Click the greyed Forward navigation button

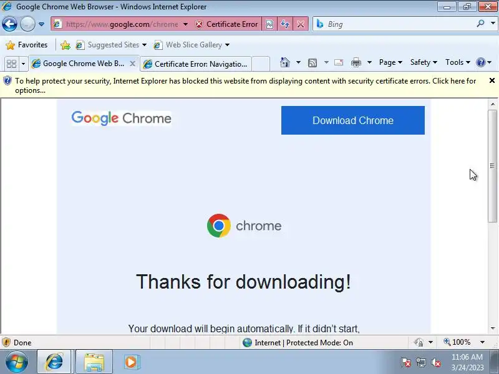pyautogui.click(x=27, y=24)
